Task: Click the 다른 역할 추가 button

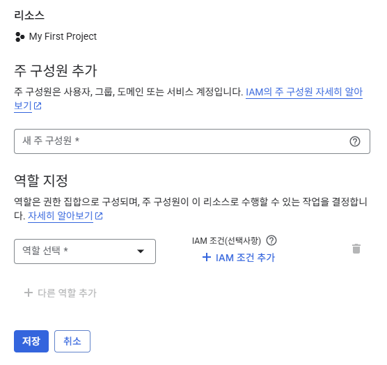Action: (60, 293)
